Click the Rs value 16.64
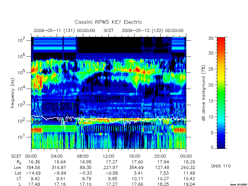Screen dimensions: 248x186 click(x=60, y=162)
